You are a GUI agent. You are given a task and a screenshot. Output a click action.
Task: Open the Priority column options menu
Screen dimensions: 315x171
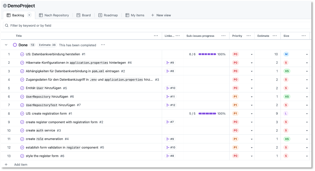click(249, 36)
